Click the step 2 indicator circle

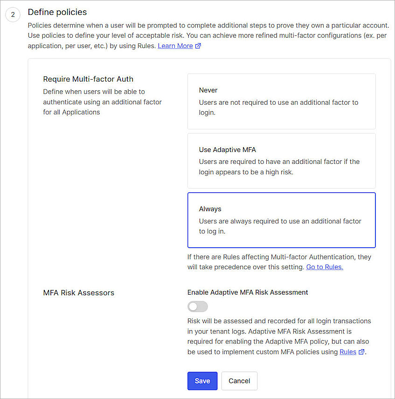13,15
